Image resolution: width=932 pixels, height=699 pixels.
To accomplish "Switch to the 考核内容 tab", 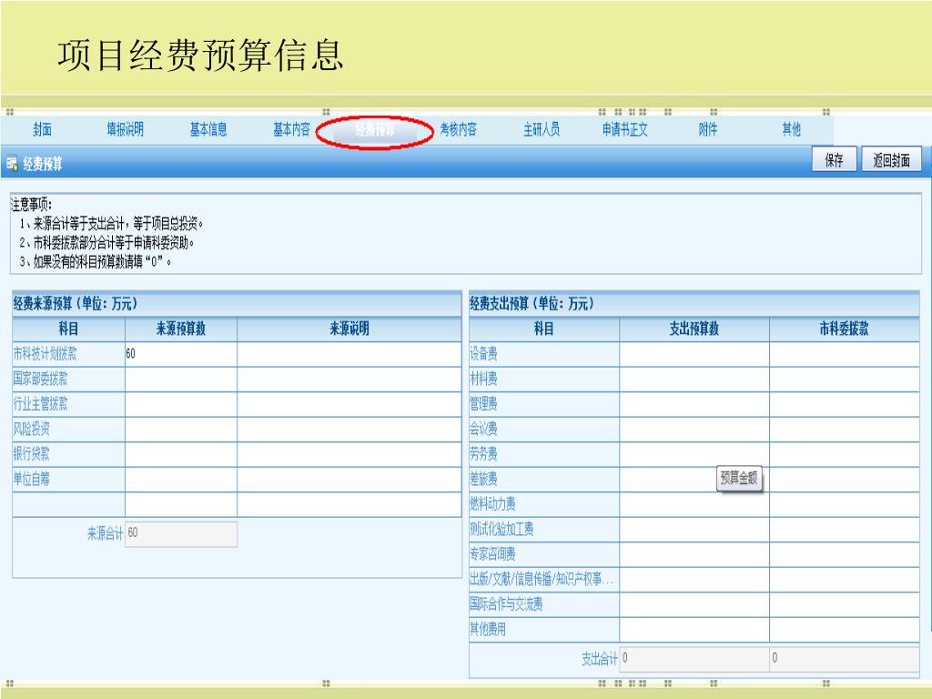I will tap(458, 129).
